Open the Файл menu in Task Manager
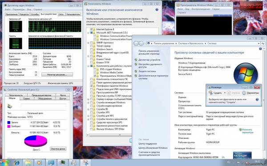The height and width of the screenshot is (166, 267). tap(8, 9)
